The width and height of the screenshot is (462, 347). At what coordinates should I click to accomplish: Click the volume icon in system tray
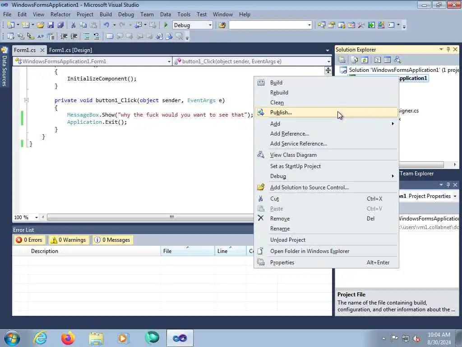pos(416,338)
